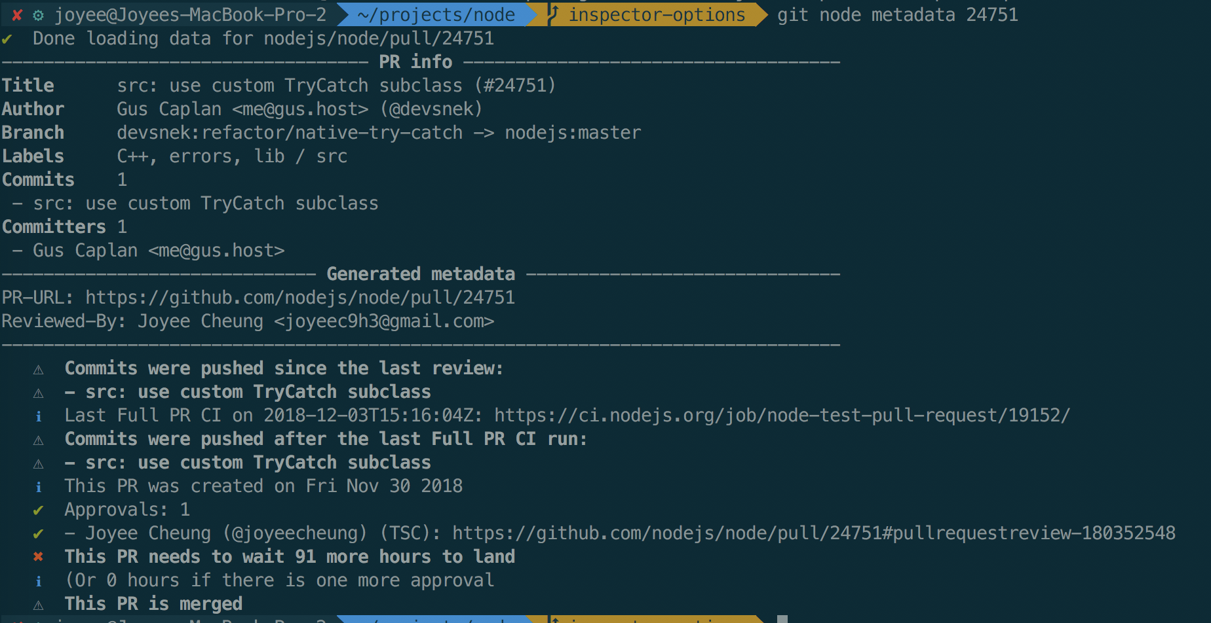Click the info icon beside Last Full PR CI
This screenshot has width=1211, height=623.
pos(39,416)
